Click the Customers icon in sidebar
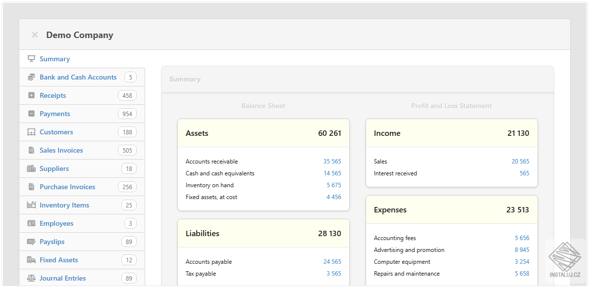This screenshot has width=590, height=288. tap(31, 132)
